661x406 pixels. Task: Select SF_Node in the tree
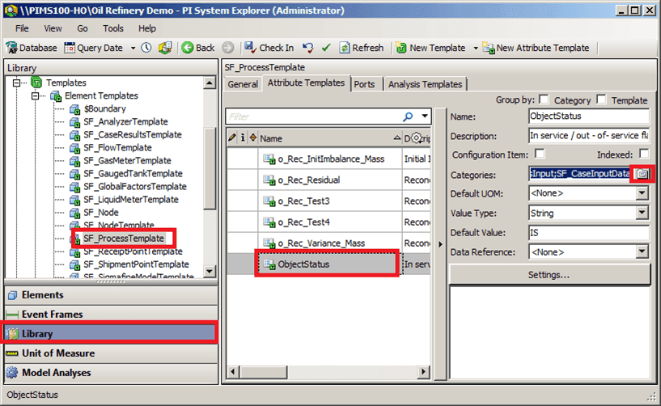(x=101, y=213)
